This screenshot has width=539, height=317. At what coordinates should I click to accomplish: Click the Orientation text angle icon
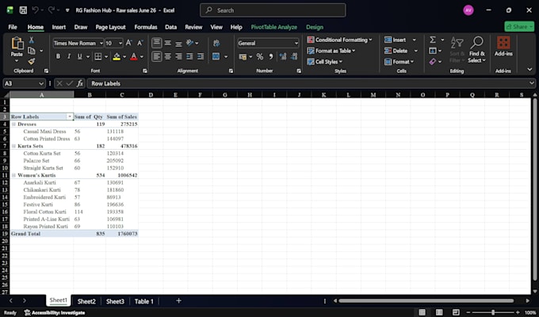189,43
